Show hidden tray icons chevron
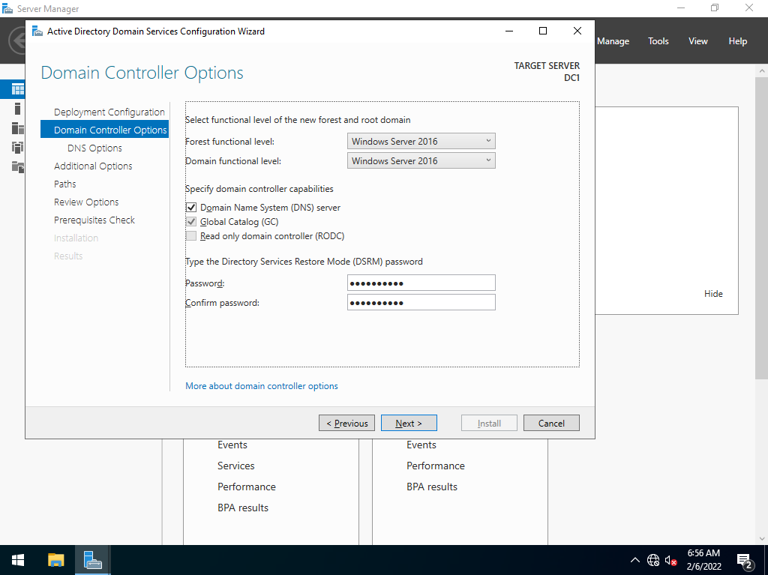Screen dimensions: 768x575 click(634, 560)
